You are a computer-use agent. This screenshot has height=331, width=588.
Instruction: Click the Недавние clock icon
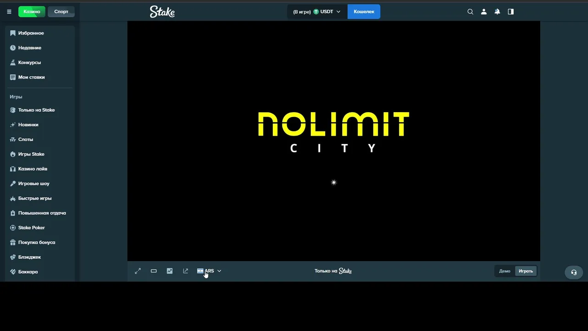click(x=13, y=48)
